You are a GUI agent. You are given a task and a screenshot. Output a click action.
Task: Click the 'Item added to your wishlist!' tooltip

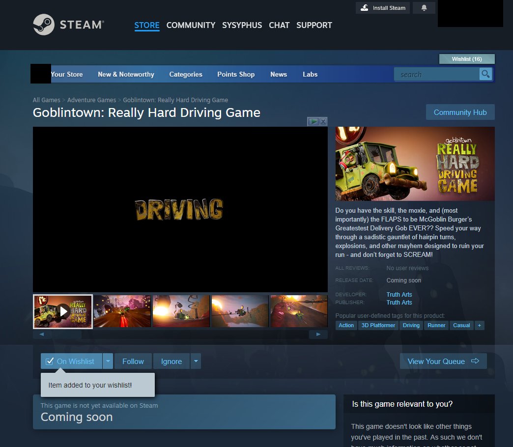[x=98, y=385]
